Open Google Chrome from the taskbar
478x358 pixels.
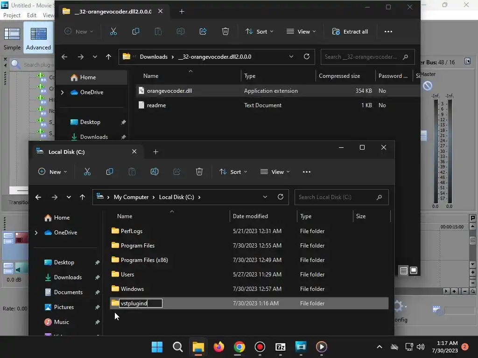click(x=239, y=347)
